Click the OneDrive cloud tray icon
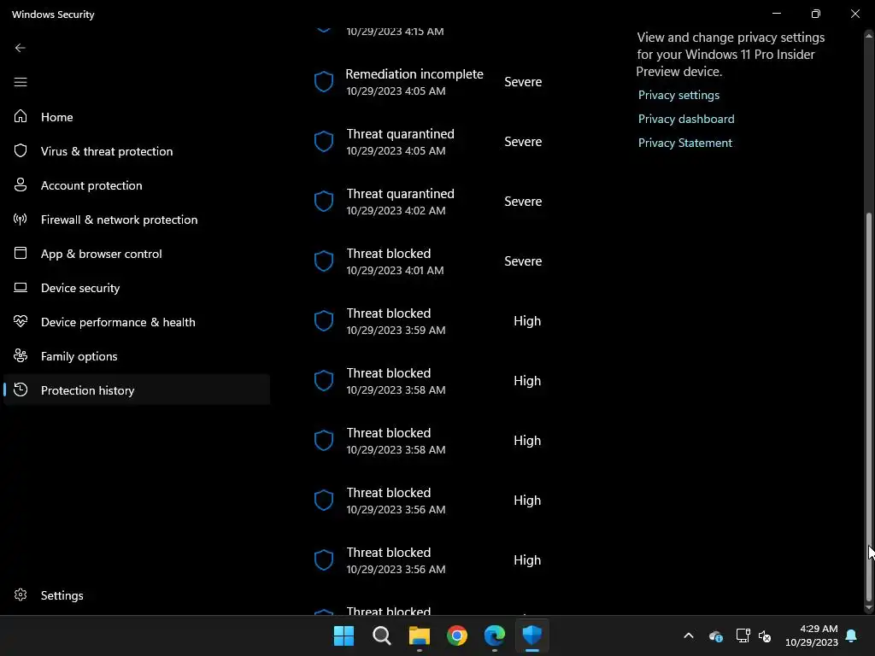 point(715,635)
